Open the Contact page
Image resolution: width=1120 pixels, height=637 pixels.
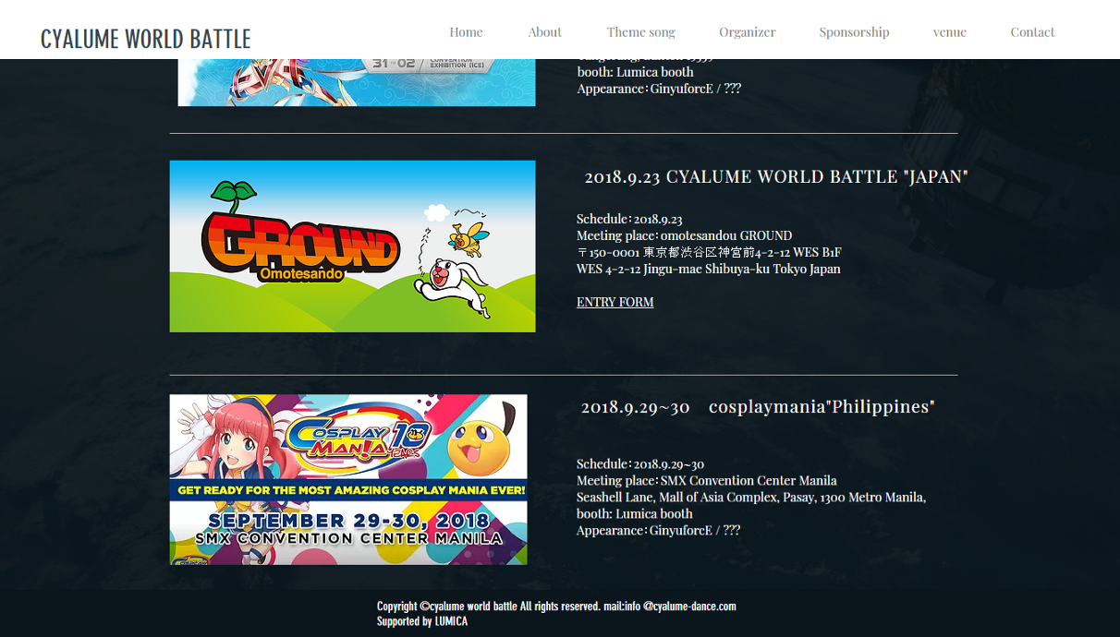click(1032, 32)
